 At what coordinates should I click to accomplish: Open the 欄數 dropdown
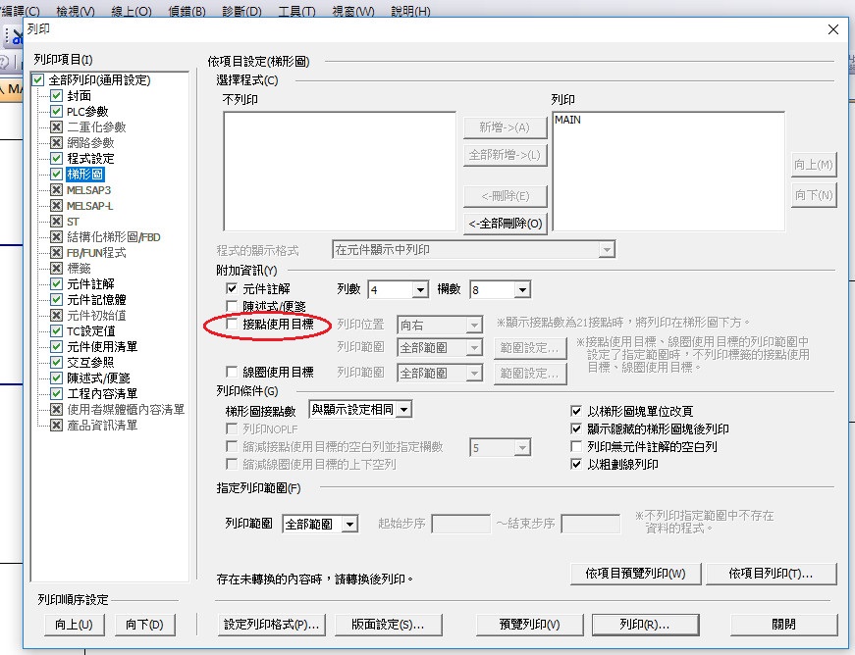click(x=521, y=289)
